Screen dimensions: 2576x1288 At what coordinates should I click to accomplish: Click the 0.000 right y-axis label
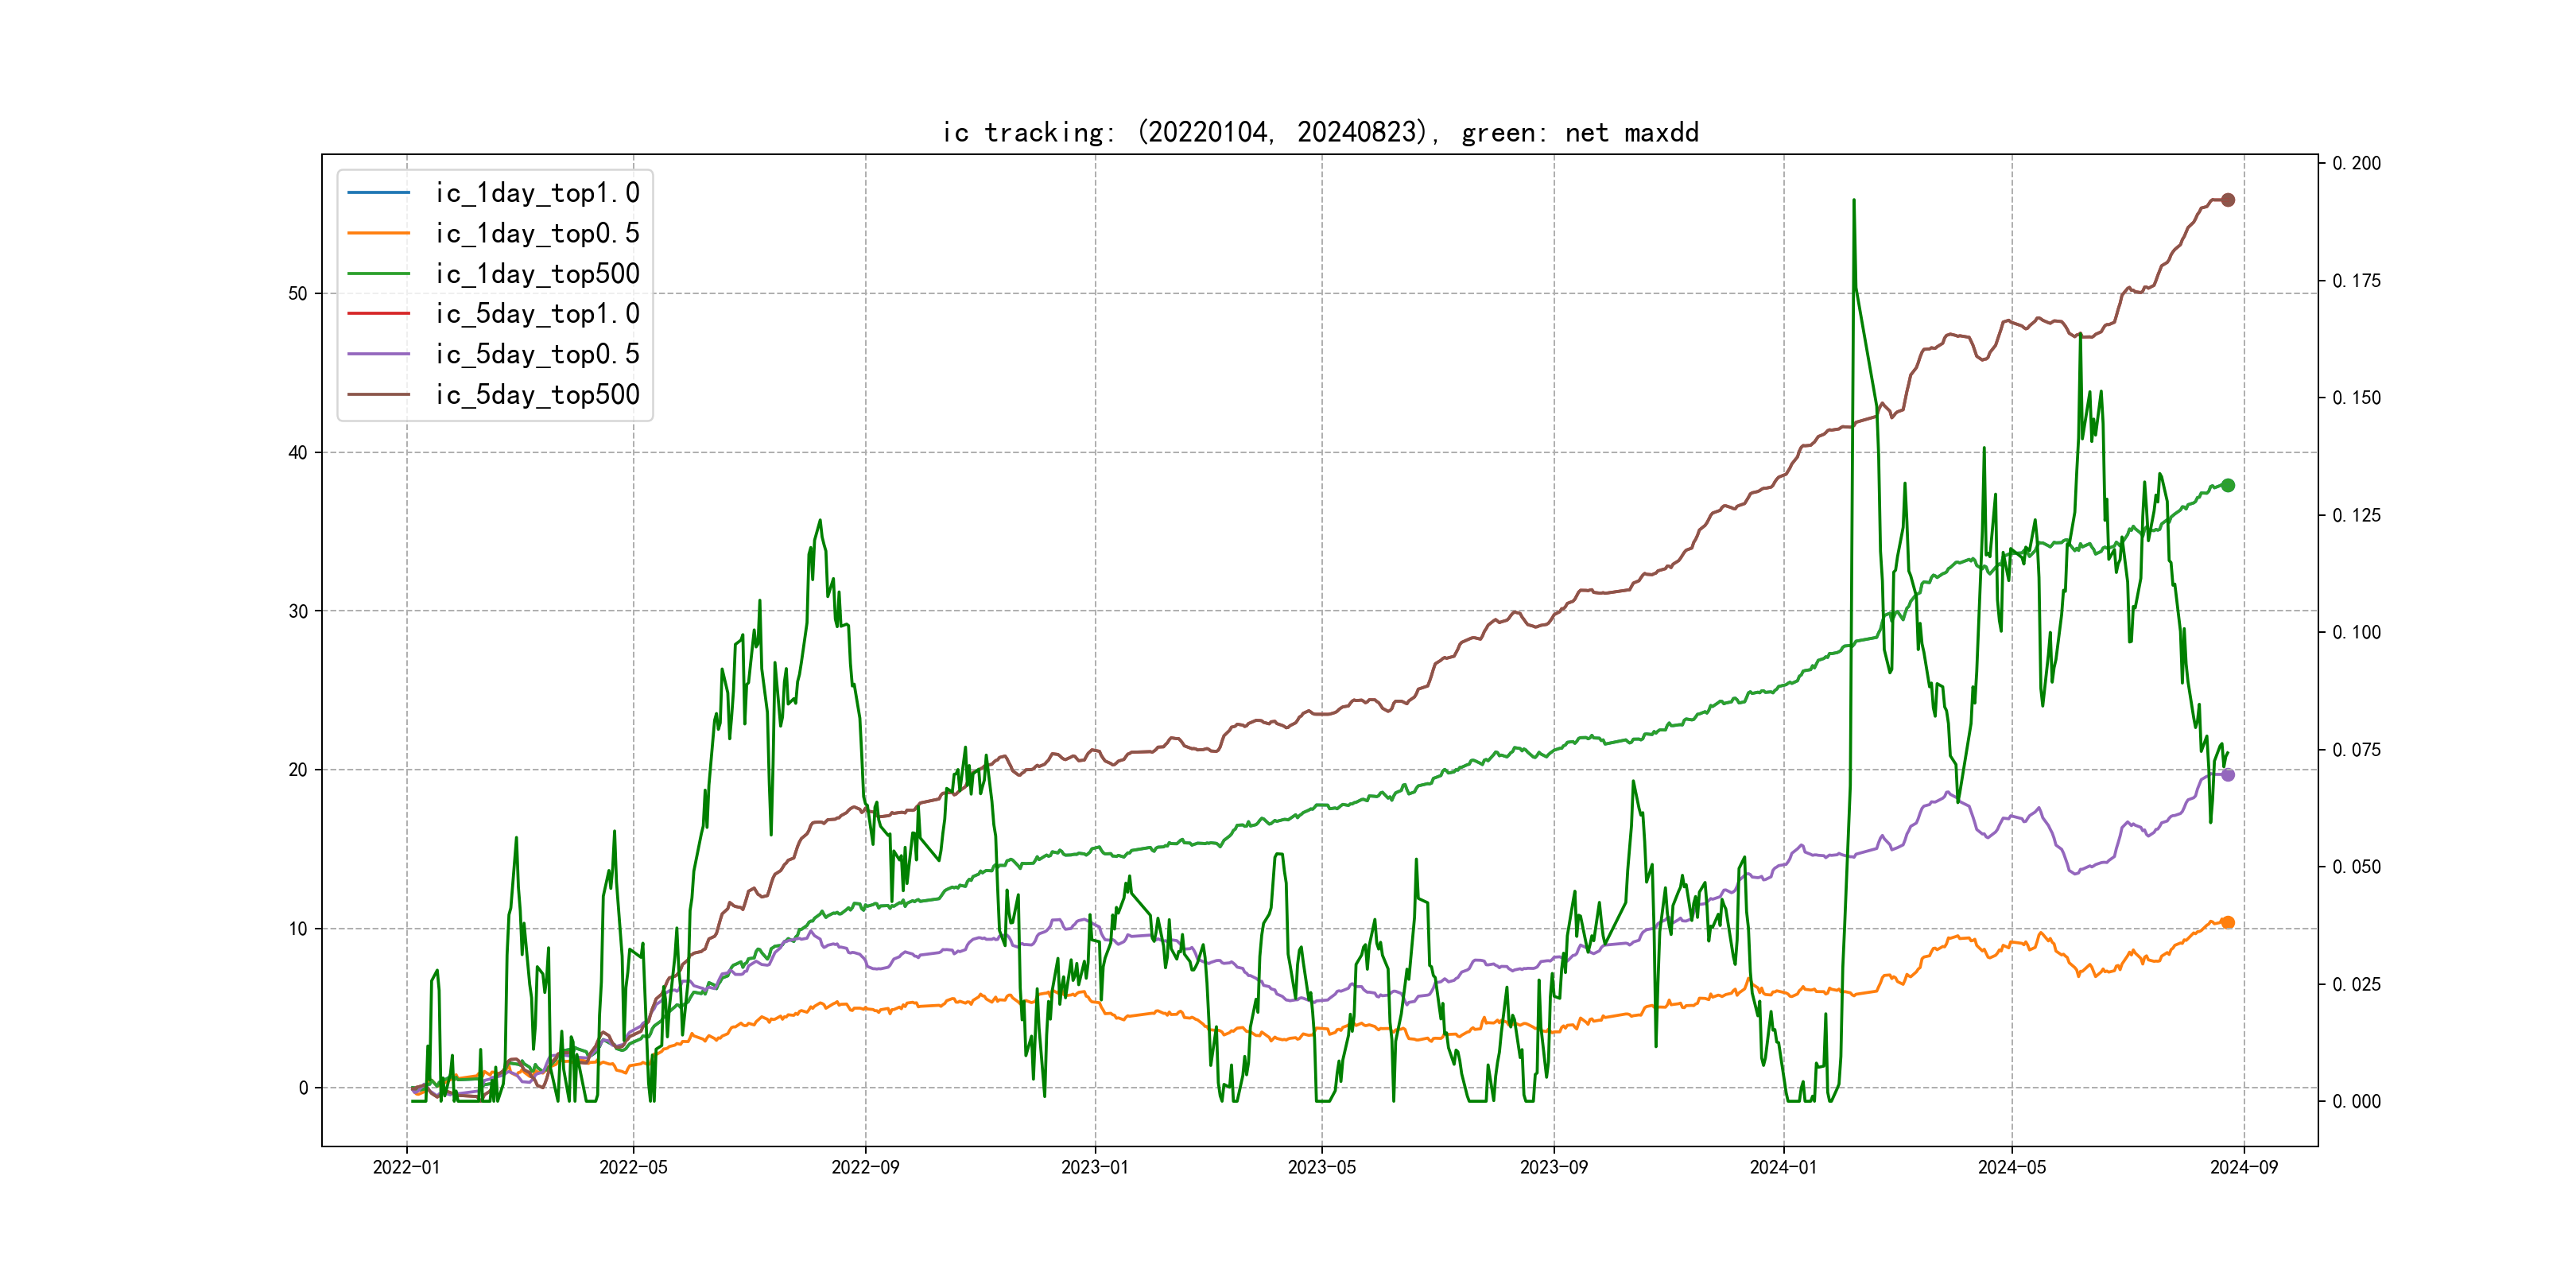[x=2356, y=1101]
